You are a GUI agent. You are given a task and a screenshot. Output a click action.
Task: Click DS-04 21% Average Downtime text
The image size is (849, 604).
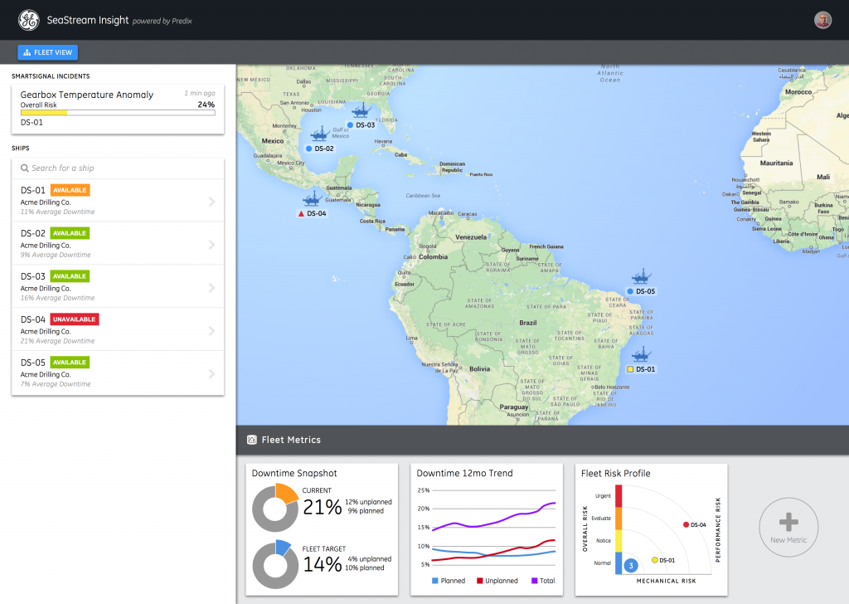[x=57, y=341]
